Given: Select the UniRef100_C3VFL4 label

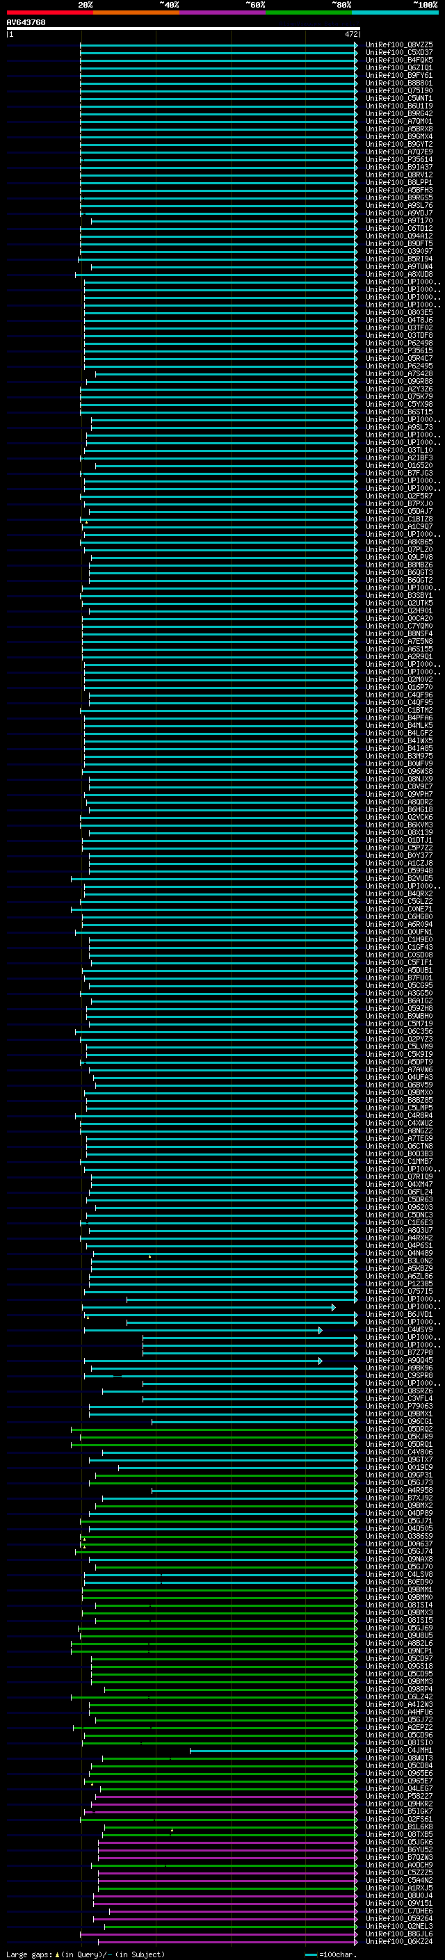Looking at the screenshot, I should coord(399,1398).
